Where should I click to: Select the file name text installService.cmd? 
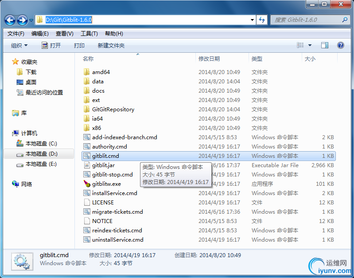(x=115, y=193)
